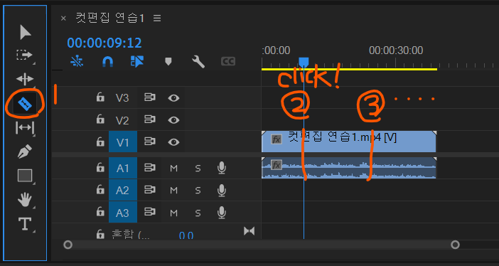Hide V2 track output eye
The image size is (499, 266).
pos(173,119)
